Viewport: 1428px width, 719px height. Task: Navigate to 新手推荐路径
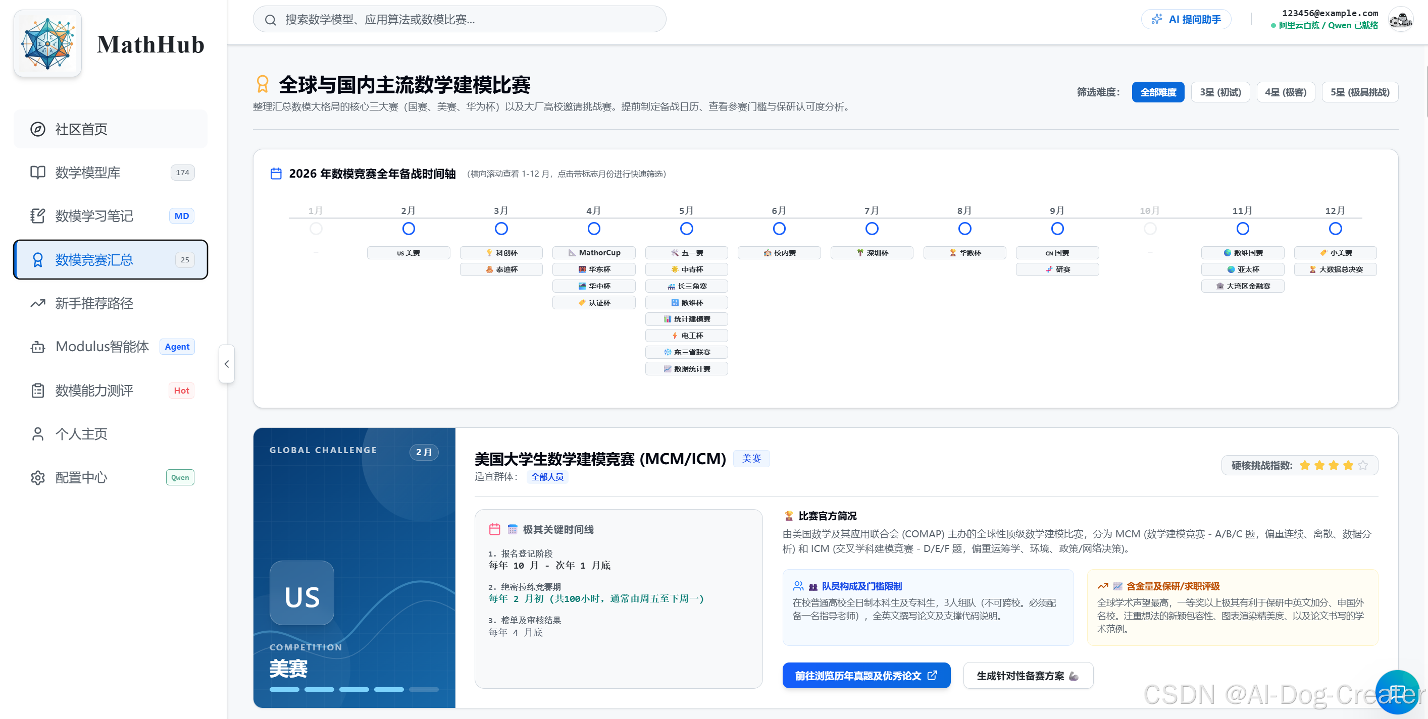pos(111,303)
